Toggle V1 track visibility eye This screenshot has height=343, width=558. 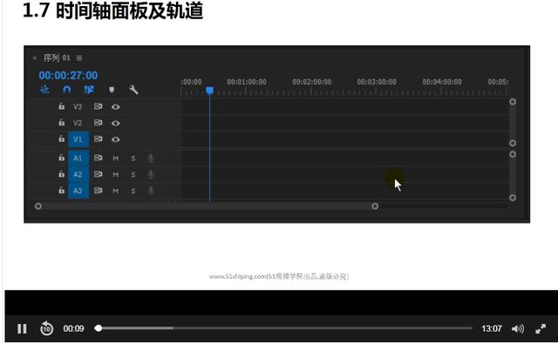[x=115, y=139]
